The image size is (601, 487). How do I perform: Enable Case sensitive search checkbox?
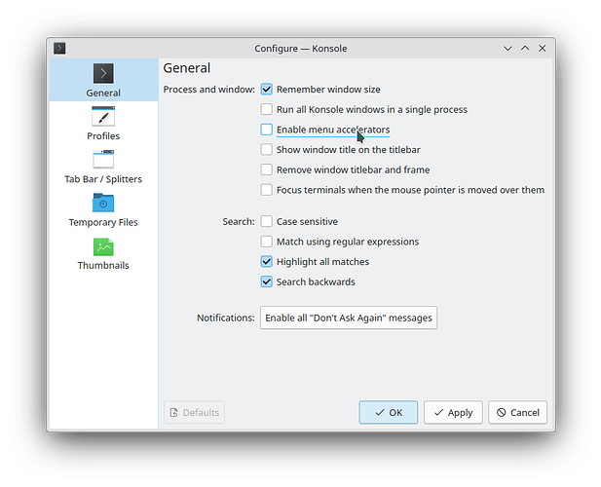click(x=266, y=221)
